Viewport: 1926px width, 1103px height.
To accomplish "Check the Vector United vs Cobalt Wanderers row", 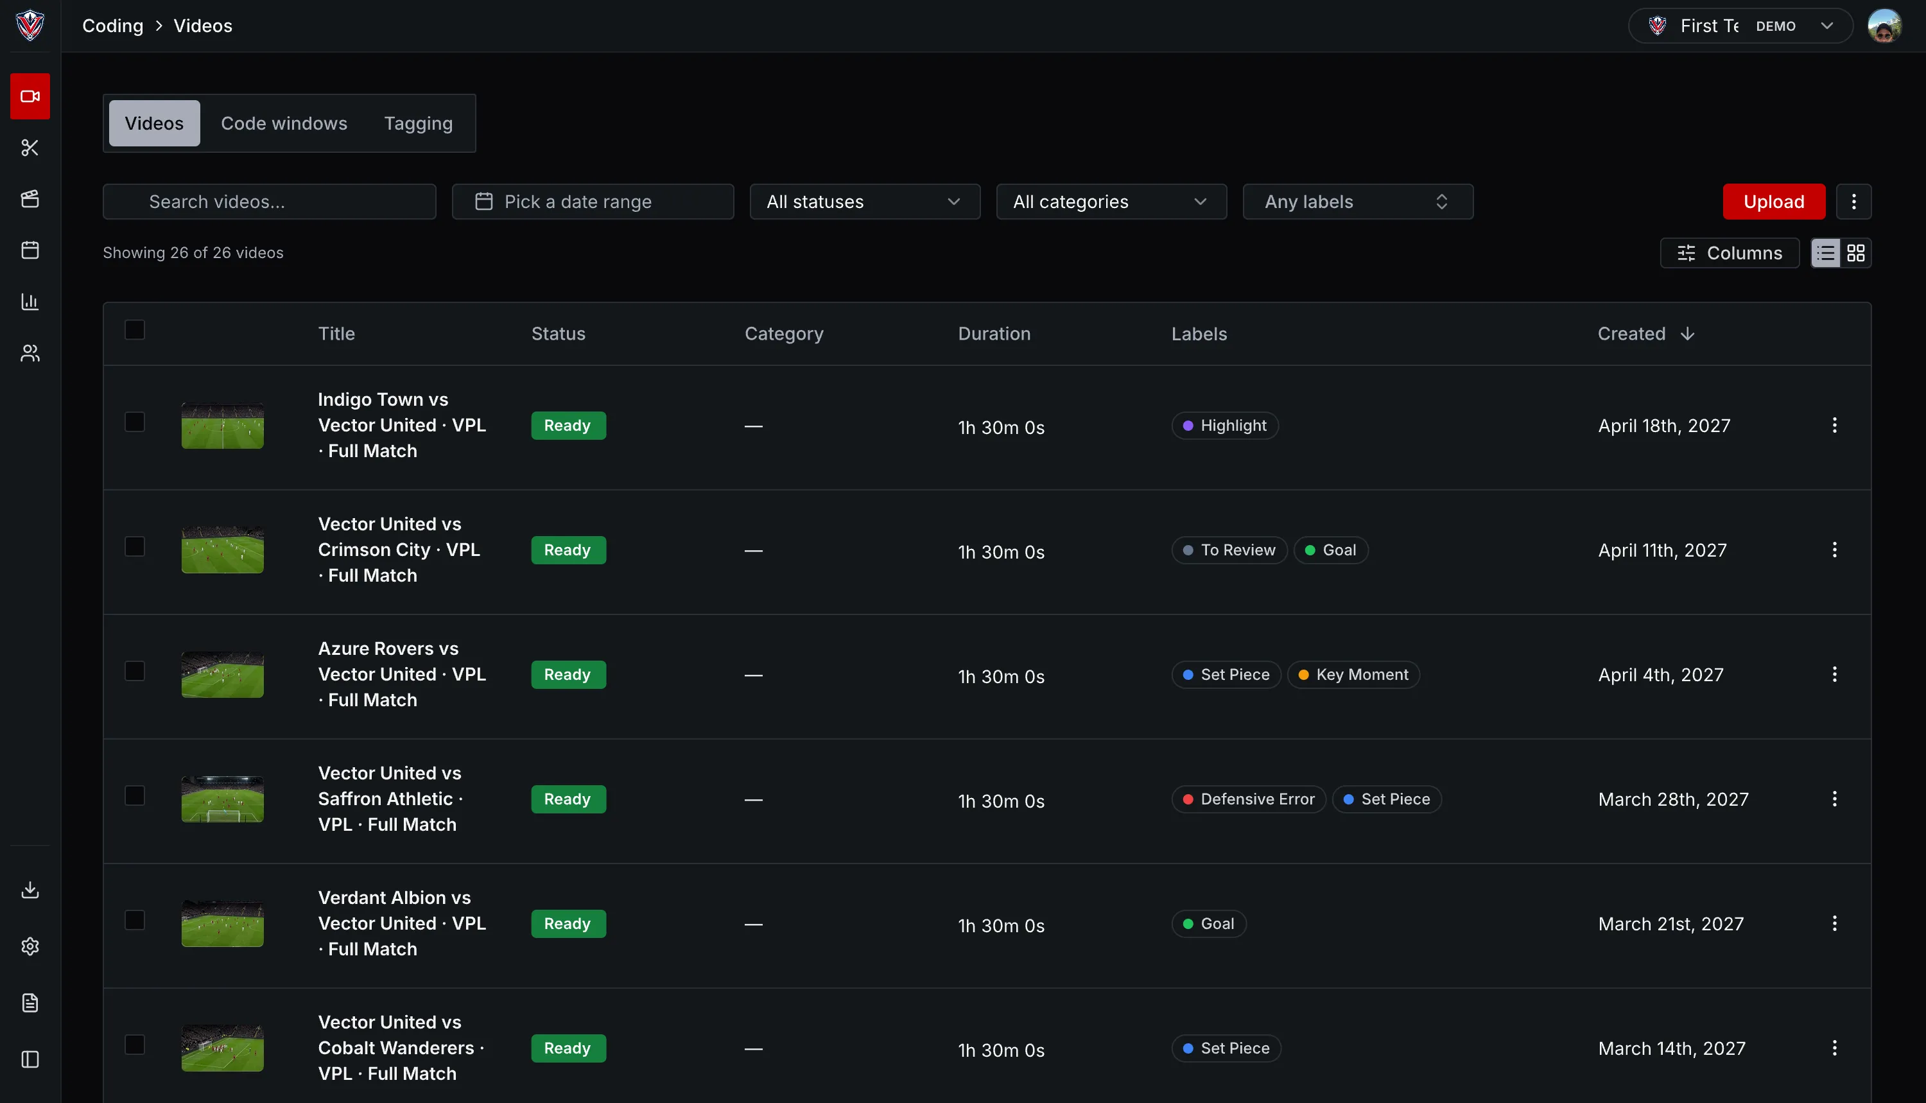I will coord(135,1045).
